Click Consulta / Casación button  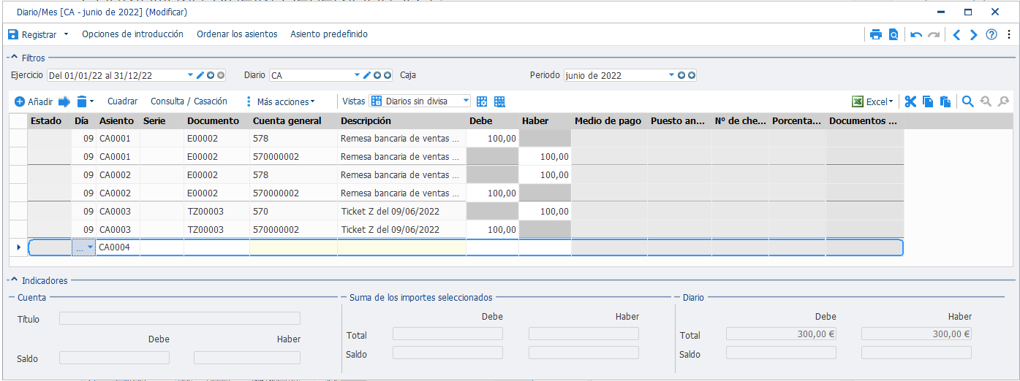point(189,101)
